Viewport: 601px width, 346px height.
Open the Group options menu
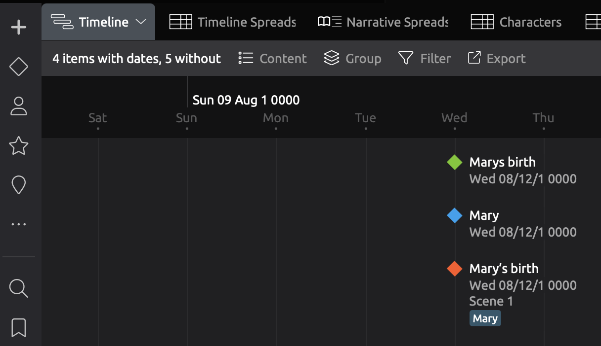pos(352,59)
